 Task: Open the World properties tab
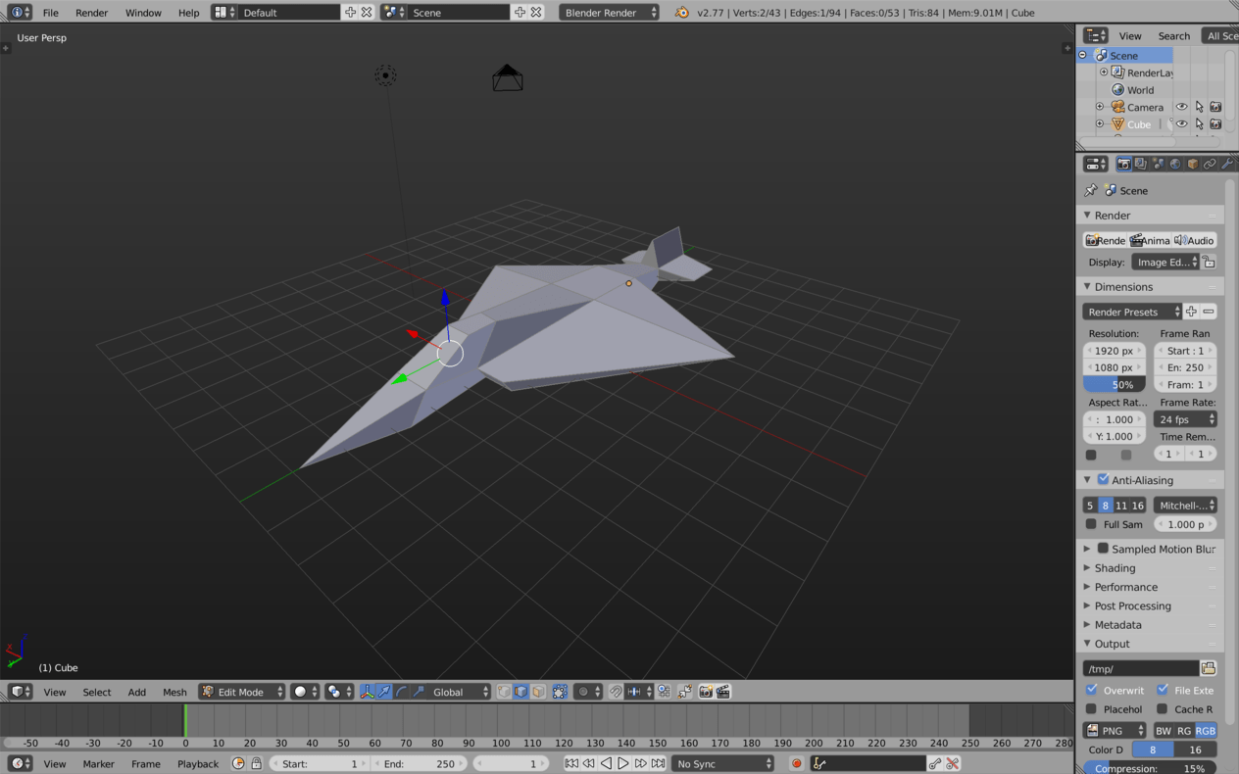(x=1174, y=164)
